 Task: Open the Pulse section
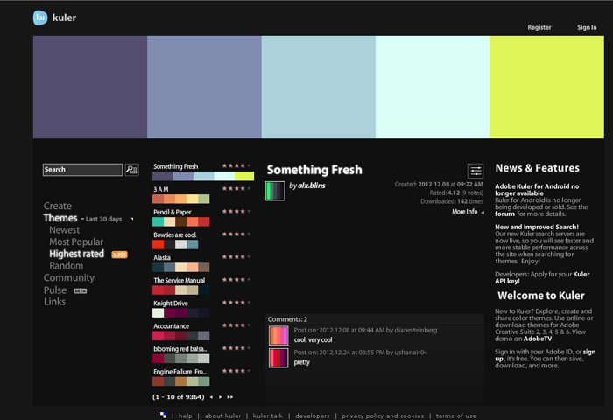[54, 290]
